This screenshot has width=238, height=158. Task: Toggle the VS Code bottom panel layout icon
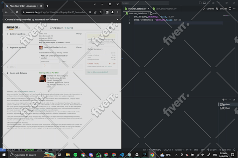[204, 3]
